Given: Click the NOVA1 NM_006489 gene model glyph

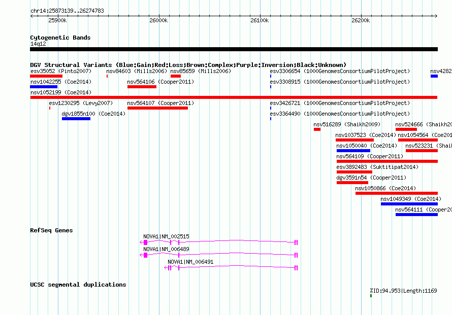Looking at the screenshot, I should point(219,255).
